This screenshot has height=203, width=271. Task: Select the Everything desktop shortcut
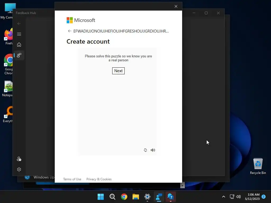(8, 114)
